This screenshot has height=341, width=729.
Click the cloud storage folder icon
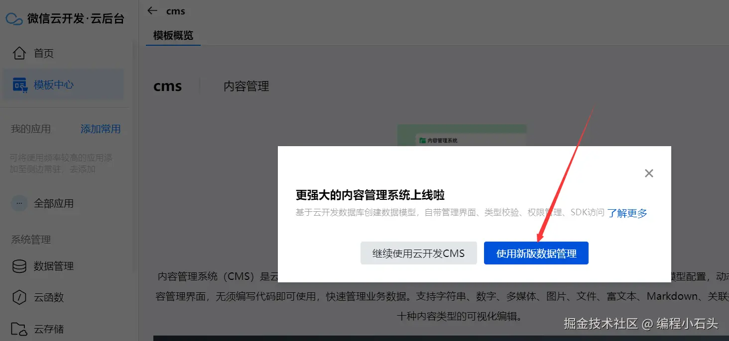point(19,329)
